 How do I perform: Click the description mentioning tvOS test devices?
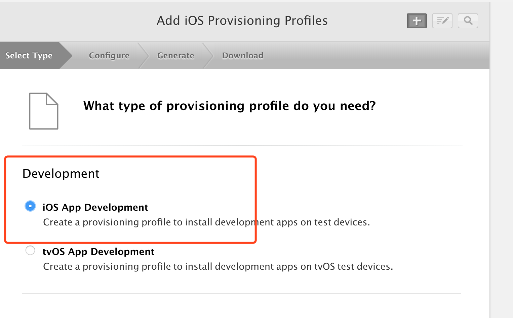[x=218, y=266]
